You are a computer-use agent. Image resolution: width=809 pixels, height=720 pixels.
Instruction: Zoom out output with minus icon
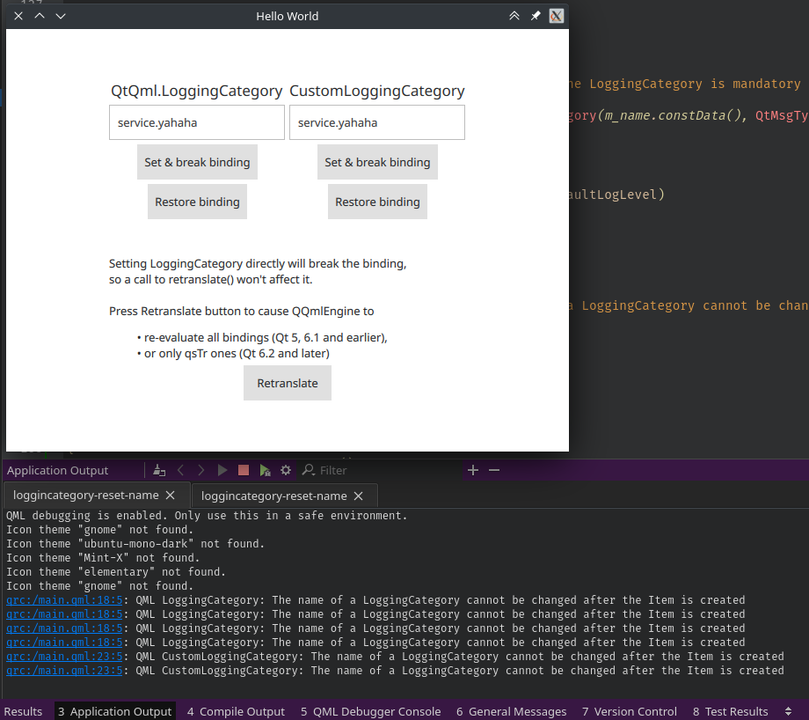coord(494,470)
